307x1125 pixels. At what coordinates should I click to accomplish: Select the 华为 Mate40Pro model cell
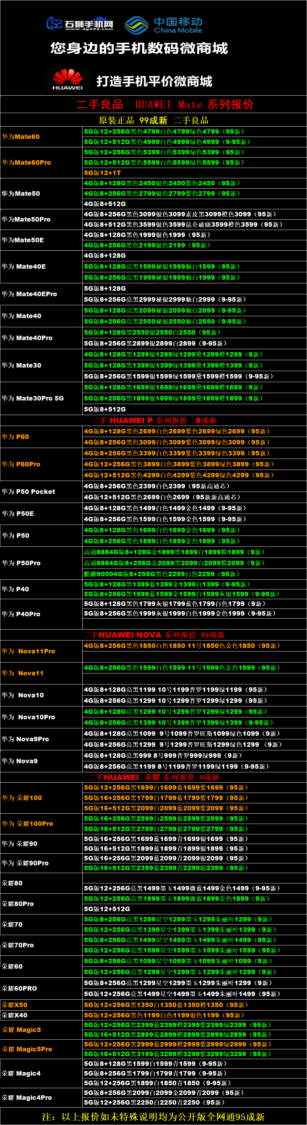click(42, 338)
